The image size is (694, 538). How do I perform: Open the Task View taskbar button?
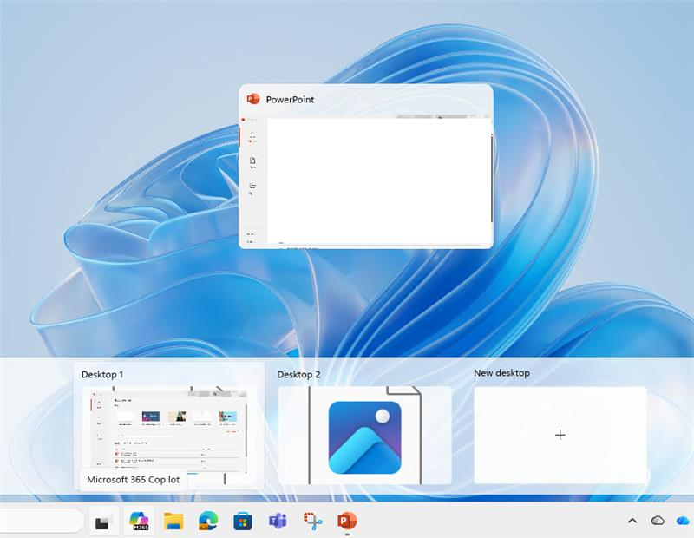[104, 522]
